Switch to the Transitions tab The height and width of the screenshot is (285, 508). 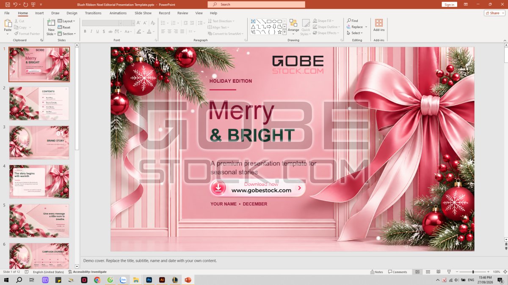93,13
